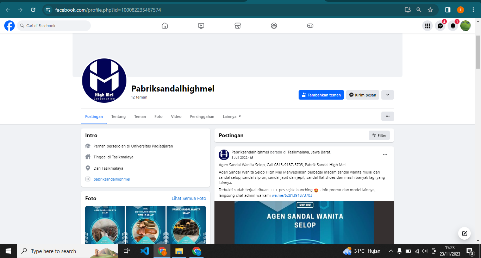
Task: Click the 8 Juli 2022 post date
Action: 240,157
